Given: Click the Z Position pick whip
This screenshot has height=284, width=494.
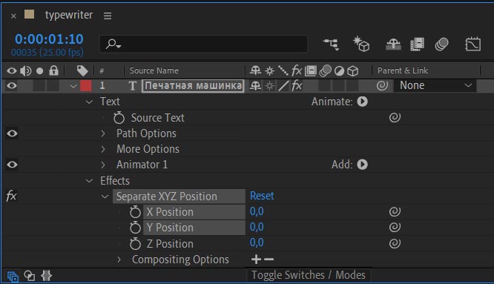Looking at the screenshot, I should click(395, 243).
